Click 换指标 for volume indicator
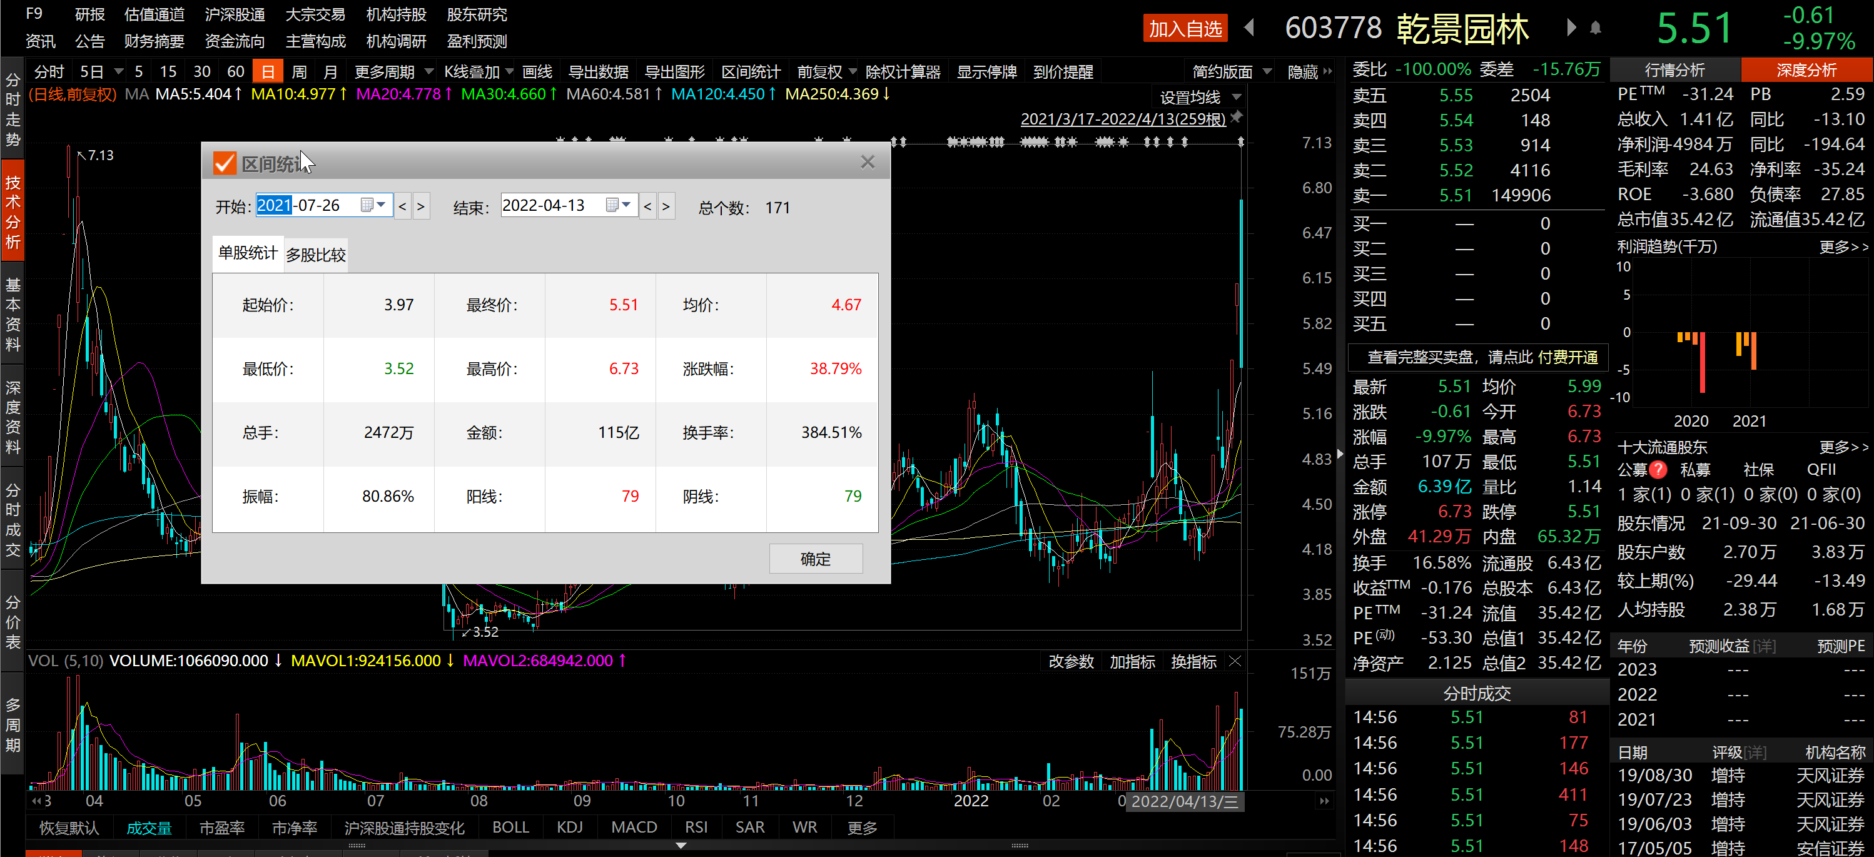The image size is (1874, 857). click(x=1194, y=661)
